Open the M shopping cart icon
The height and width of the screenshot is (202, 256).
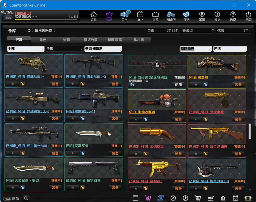click(x=198, y=198)
